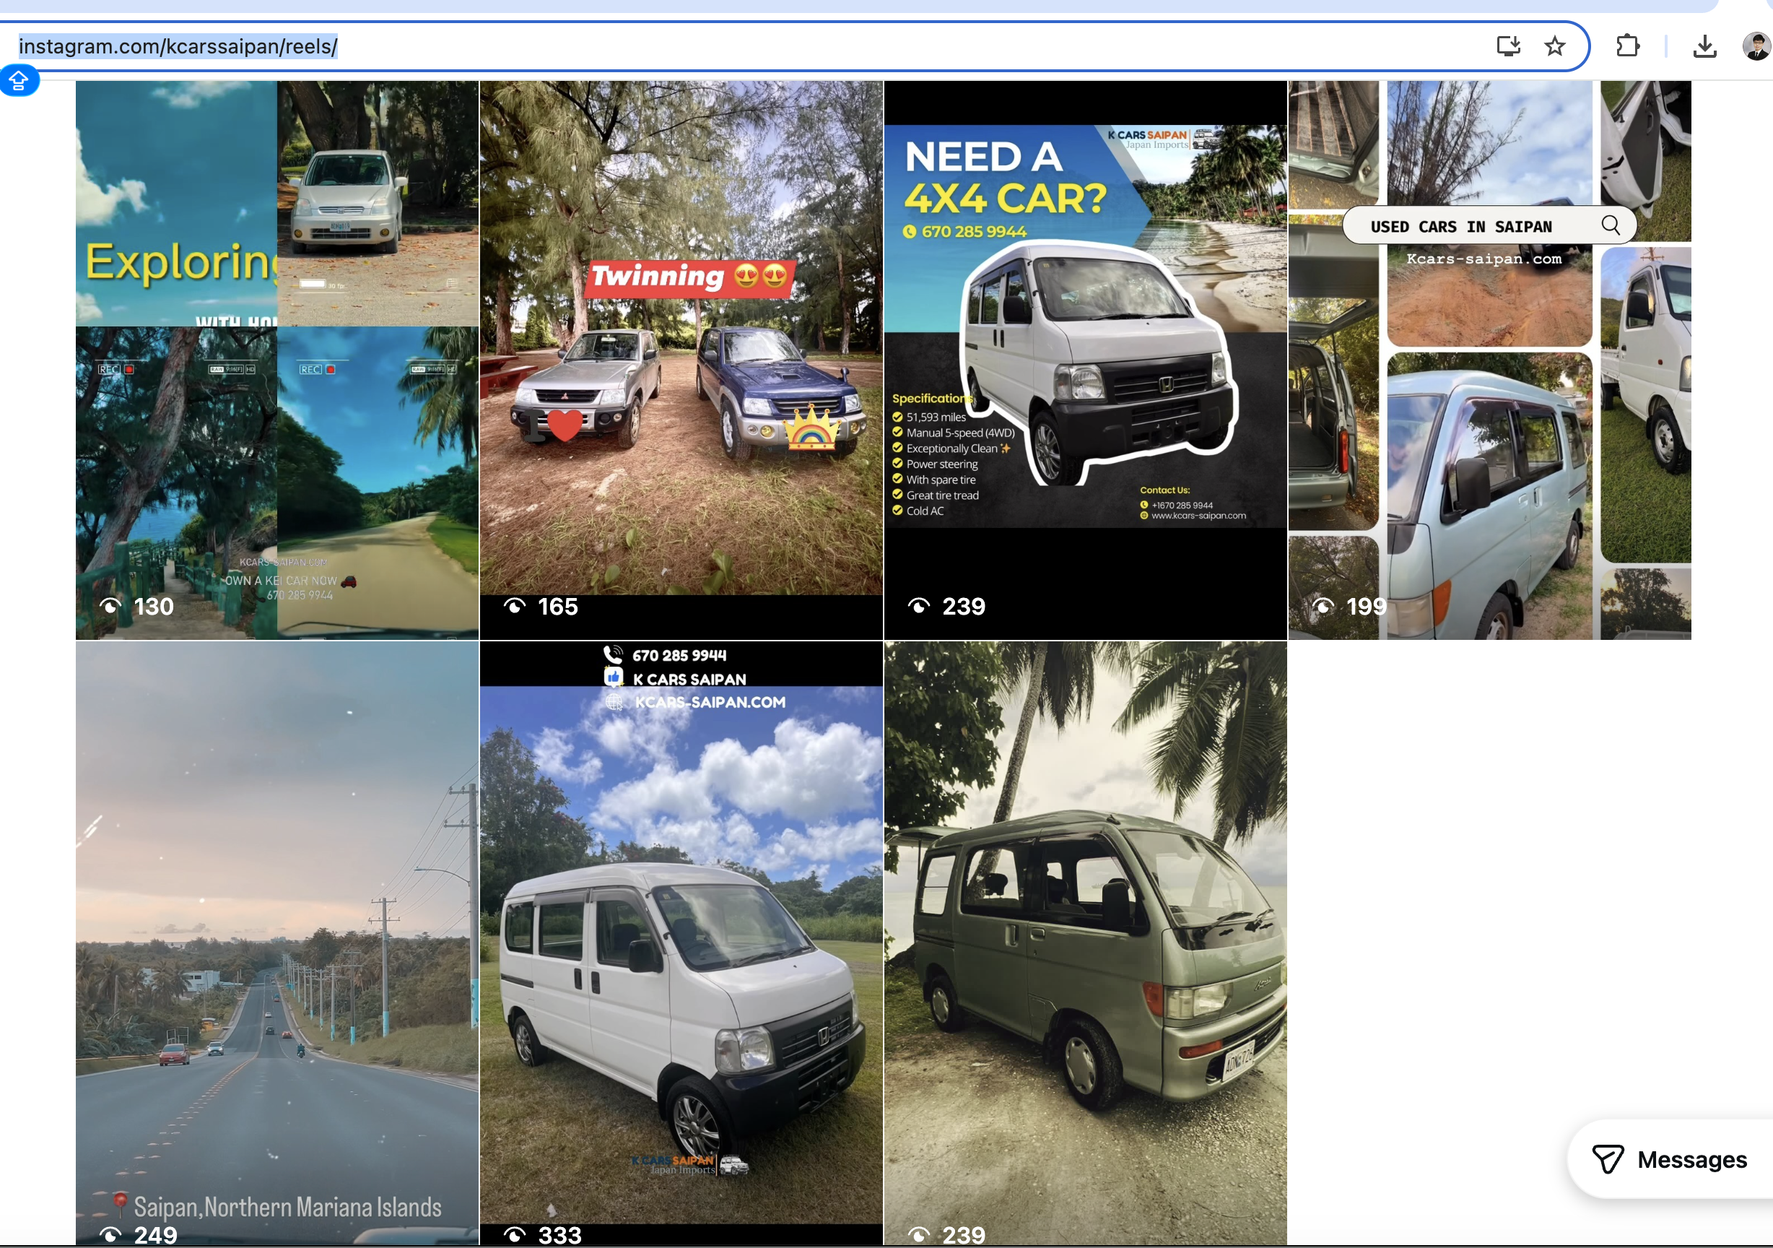Click the Chrome profile avatar
Screen dimensions: 1773x1248
tap(1755, 46)
